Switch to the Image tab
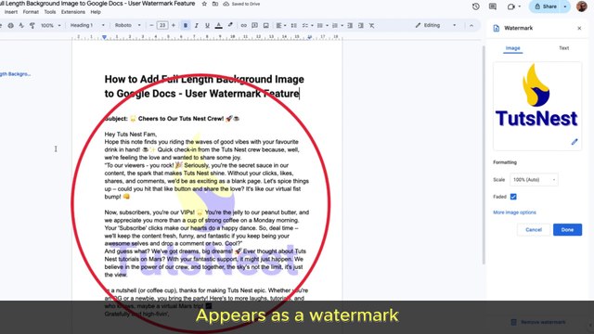 (513, 48)
